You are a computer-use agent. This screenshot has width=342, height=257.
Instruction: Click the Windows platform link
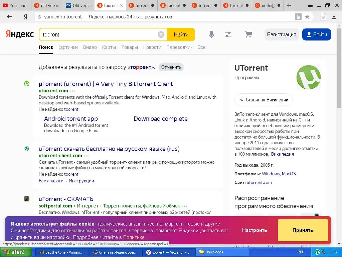pyautogui.click(x=271, y=174)
